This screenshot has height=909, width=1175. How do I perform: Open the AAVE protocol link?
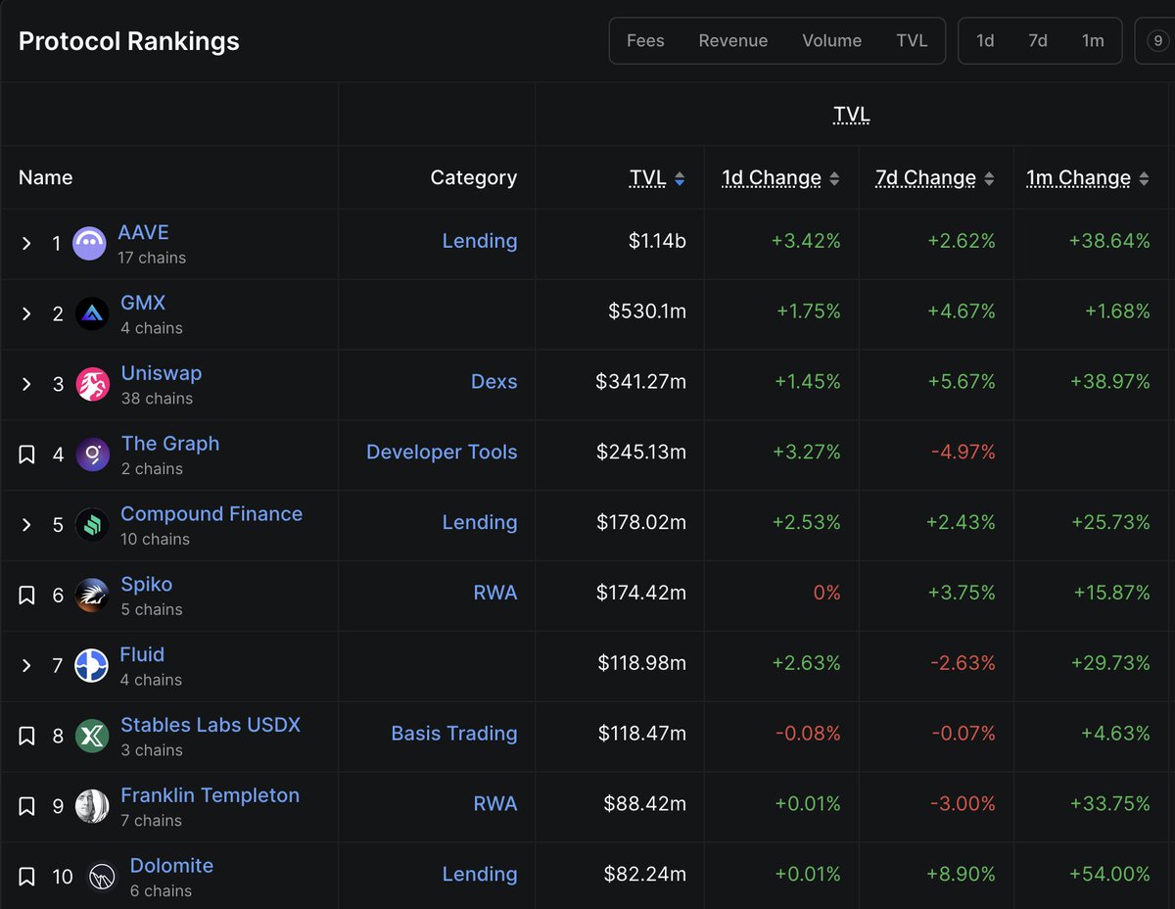(x=143, y=232)
